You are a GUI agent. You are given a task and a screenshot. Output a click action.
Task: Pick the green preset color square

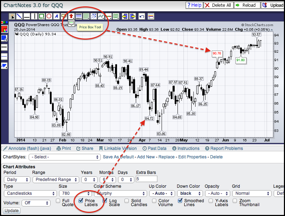4,22
